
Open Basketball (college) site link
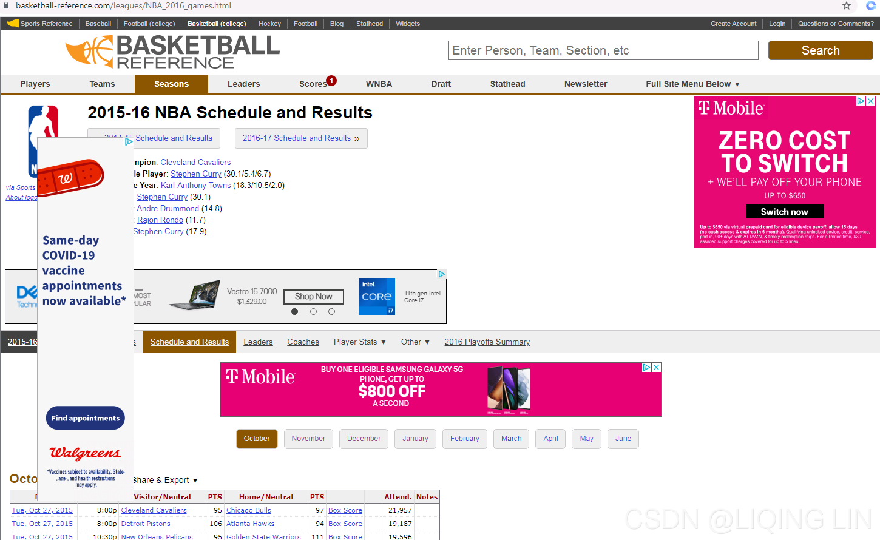[x=217, y=24]
